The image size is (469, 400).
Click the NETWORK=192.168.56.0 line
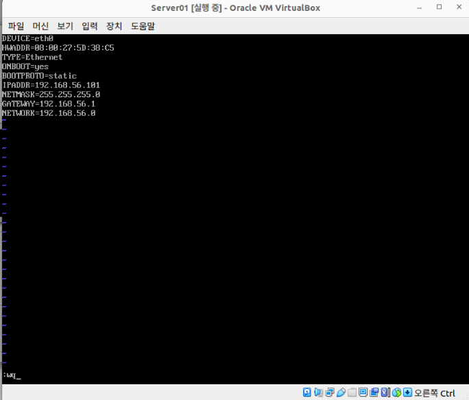[x=49, y=113]
